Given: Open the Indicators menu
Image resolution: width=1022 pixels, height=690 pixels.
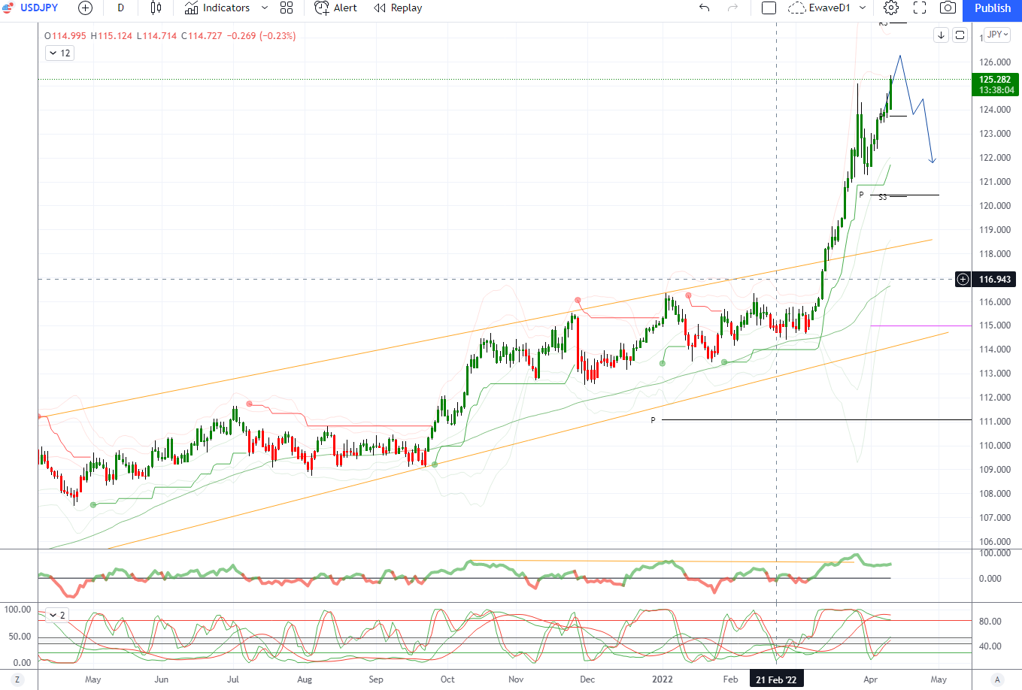Looking at the screenshot, I should (x=217, y=8).
